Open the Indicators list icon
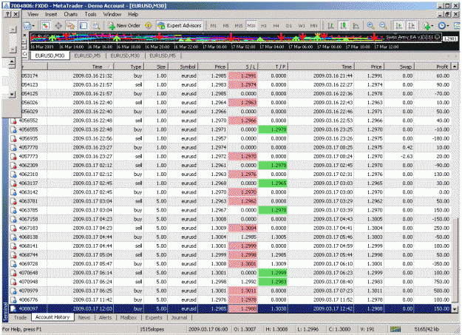 (427, 26)
